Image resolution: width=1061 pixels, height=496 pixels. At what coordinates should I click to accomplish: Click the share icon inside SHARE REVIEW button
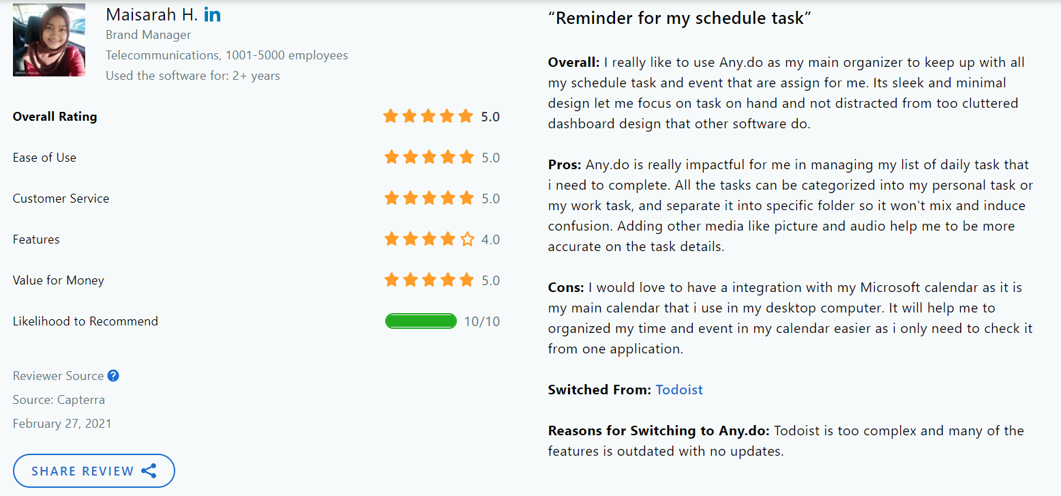coord(149,471)
